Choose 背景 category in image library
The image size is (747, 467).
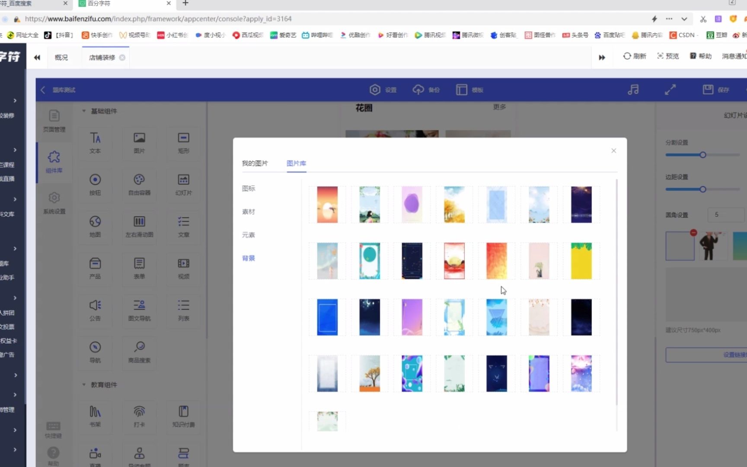coord(249,258)
